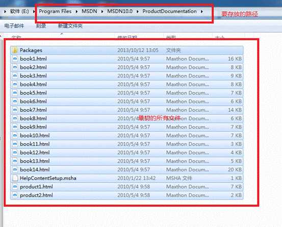Click the book8.html file icon
Viewport: 282px width, 227px height.
pyautogui.click(x=15, y=118)
